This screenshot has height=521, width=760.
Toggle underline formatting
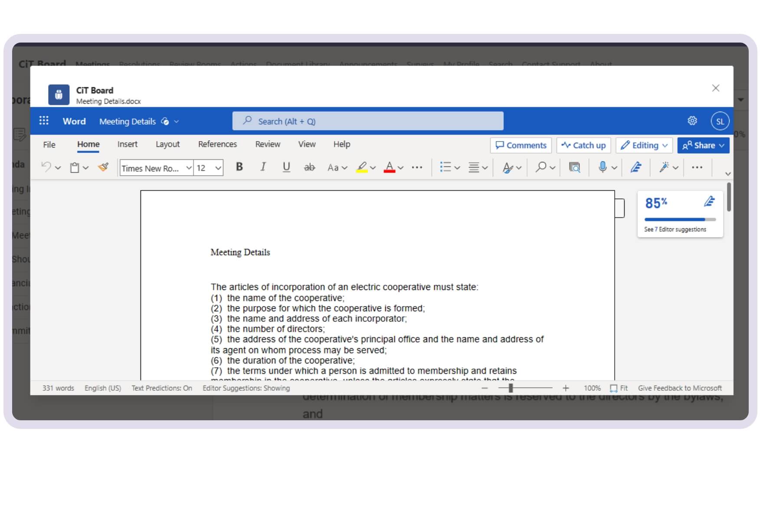pyautogui.click(x=286, y=167)
